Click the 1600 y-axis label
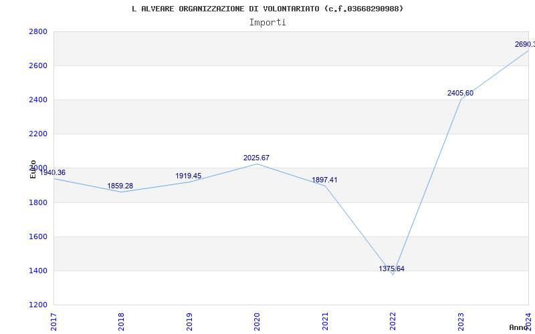 tap(38, 237)
